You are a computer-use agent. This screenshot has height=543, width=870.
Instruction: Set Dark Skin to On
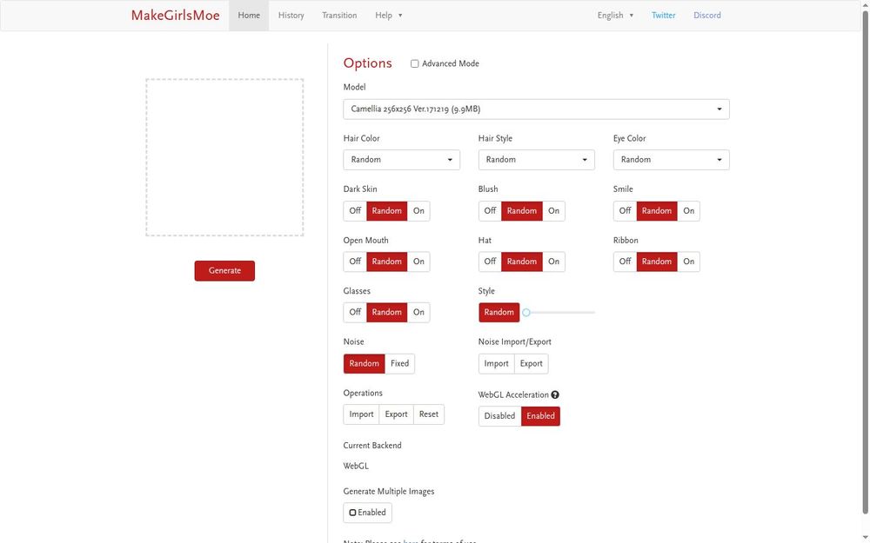point(418,210)
